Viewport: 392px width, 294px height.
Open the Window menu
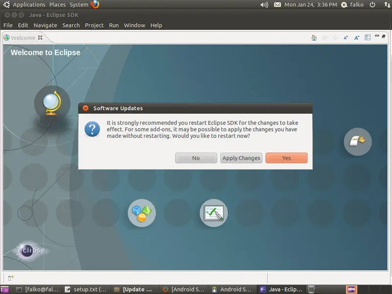click(x=134, y=25)
